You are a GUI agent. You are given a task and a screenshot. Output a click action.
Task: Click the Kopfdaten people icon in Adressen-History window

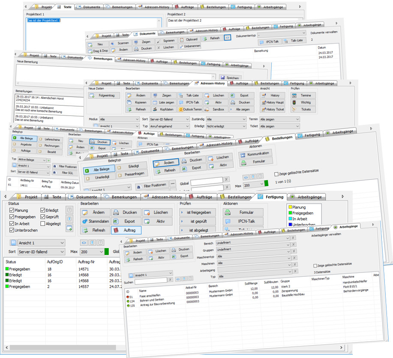[x=155, y=109]
